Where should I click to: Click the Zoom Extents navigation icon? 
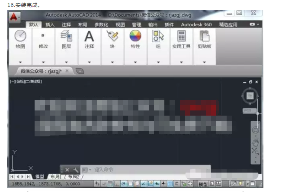click(x=255, y=151)
